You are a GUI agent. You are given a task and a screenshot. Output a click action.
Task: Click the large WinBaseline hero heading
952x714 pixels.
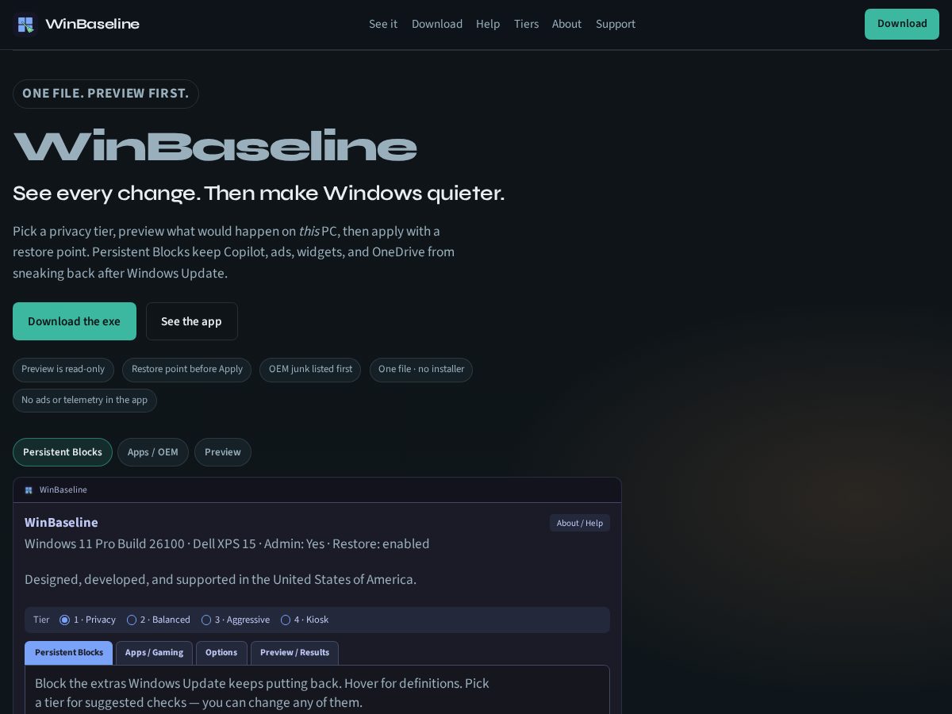tap(215, 147)
